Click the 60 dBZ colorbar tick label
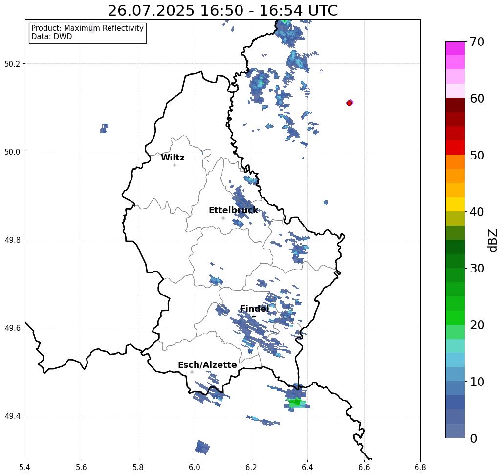The image size is (503, 476). pyautogui.click(x=477, y=98)
